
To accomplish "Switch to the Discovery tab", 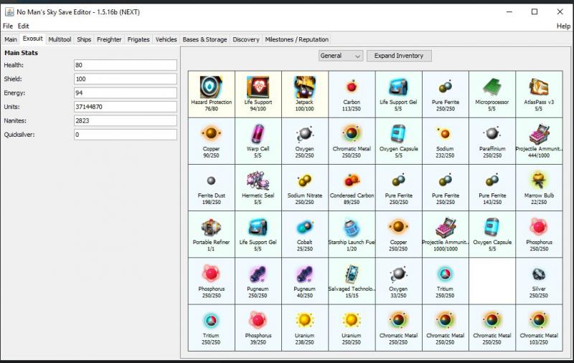I will pyautogui.click(x=246, y=39).
